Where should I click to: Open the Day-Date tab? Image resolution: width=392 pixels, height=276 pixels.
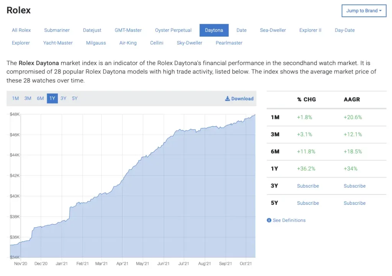point(345,30)
